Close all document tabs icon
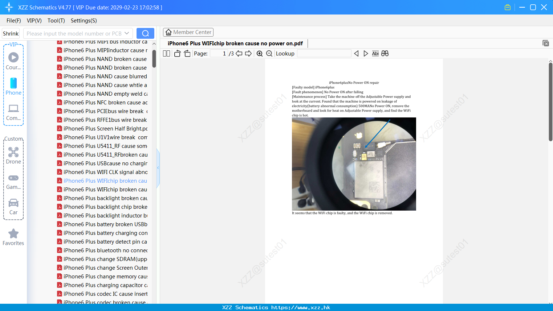The width and height of the screenshot is (553, 311). tap(546, 43)
